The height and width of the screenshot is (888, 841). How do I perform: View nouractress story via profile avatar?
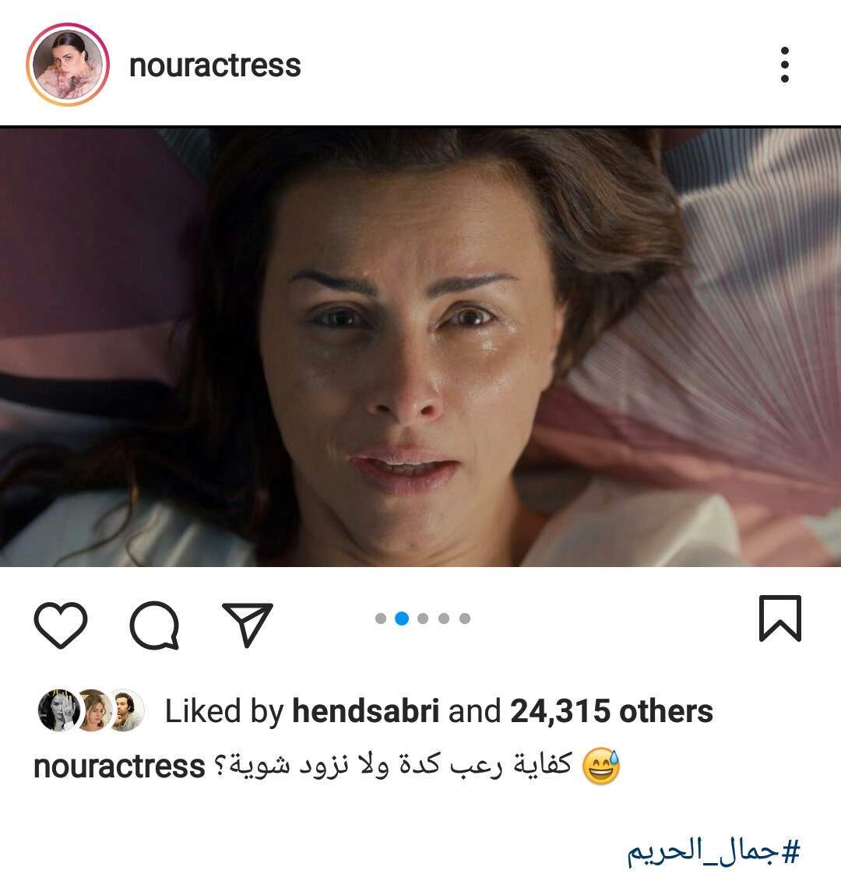[68, 65]
